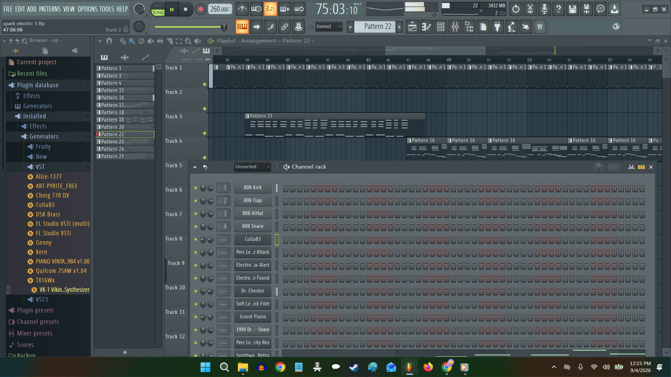Toggle the metronome icon
The height and width of the screenshot is (377, 671).
(x=242, y=9)
